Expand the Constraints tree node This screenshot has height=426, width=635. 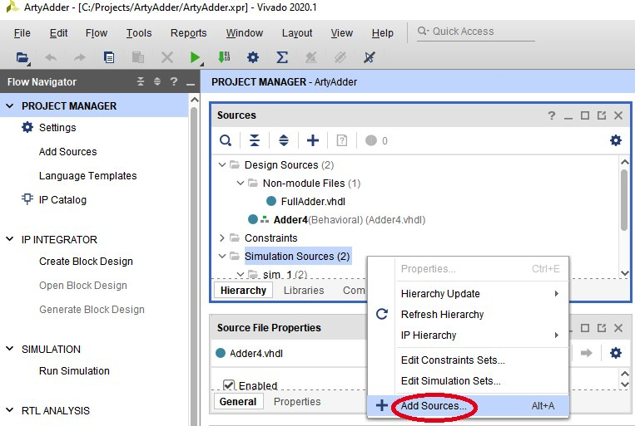(222, 238)
